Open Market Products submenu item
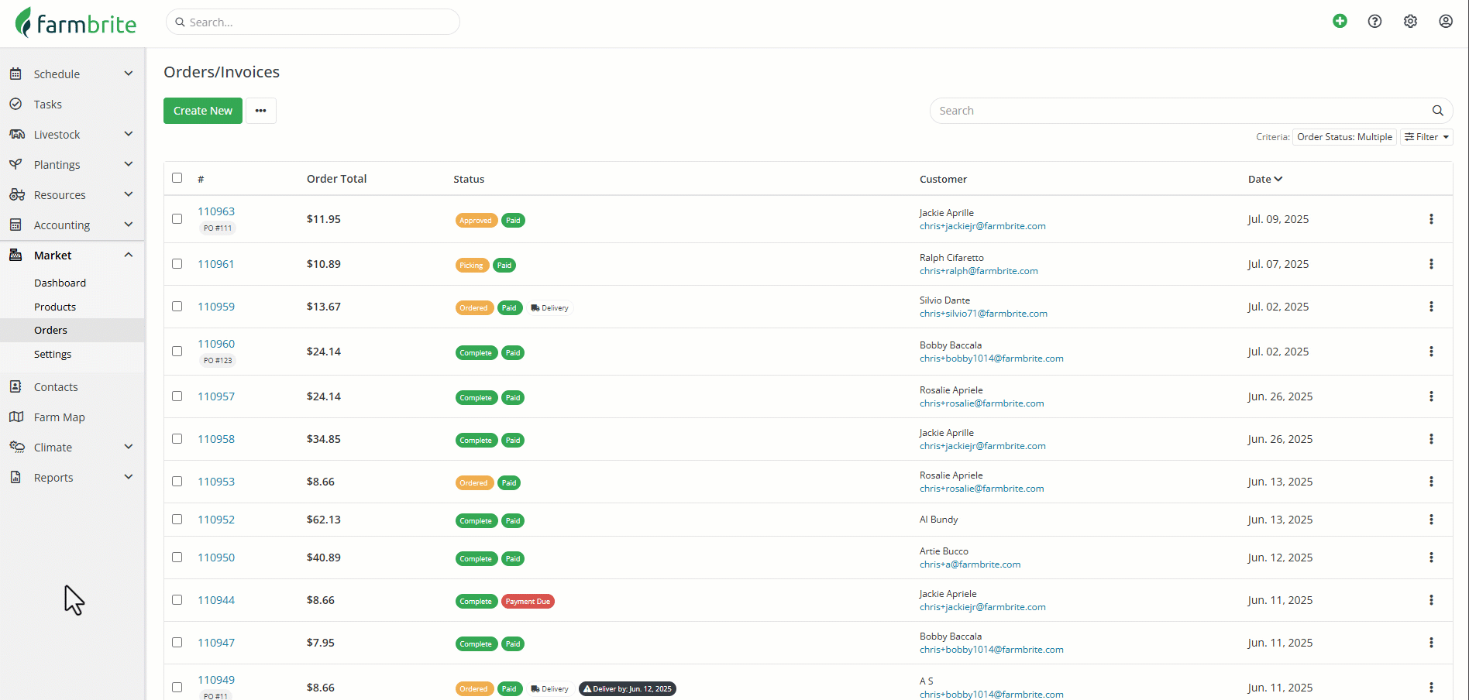1469x700 pixels. pos(55,307)
